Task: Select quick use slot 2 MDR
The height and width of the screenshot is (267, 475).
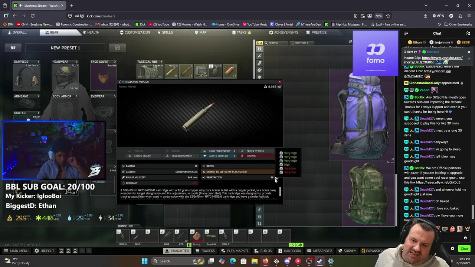Action: point(167,236)
